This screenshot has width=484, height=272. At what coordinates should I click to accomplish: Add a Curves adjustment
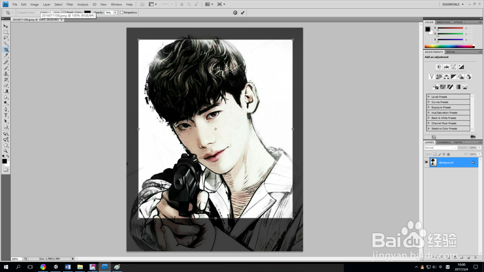pyautogui.click(x=454, y=67)
